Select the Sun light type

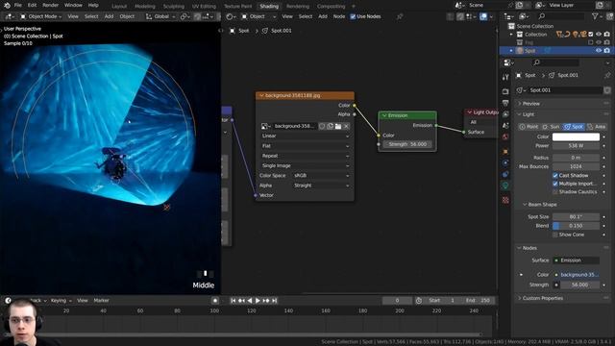pos(551,127)
